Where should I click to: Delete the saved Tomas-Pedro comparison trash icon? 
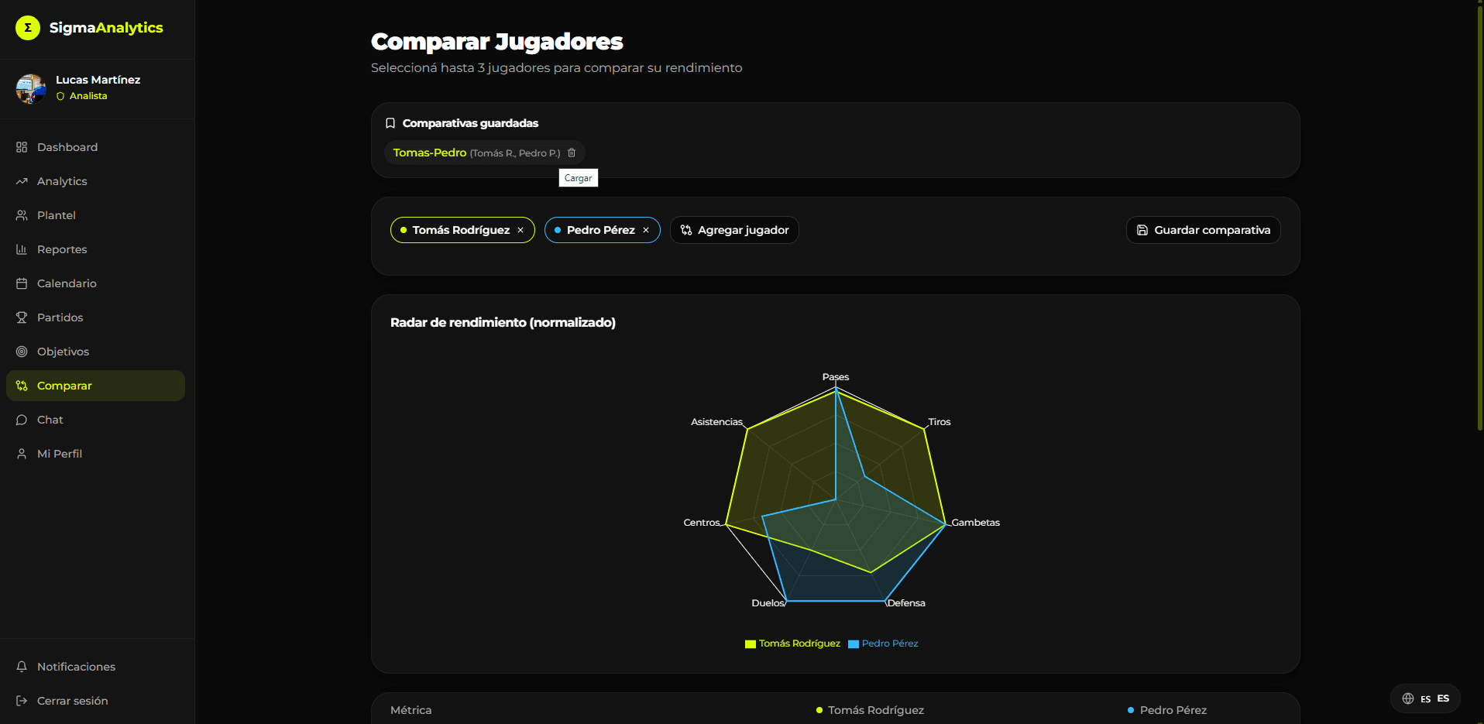[x=572, y=153]
